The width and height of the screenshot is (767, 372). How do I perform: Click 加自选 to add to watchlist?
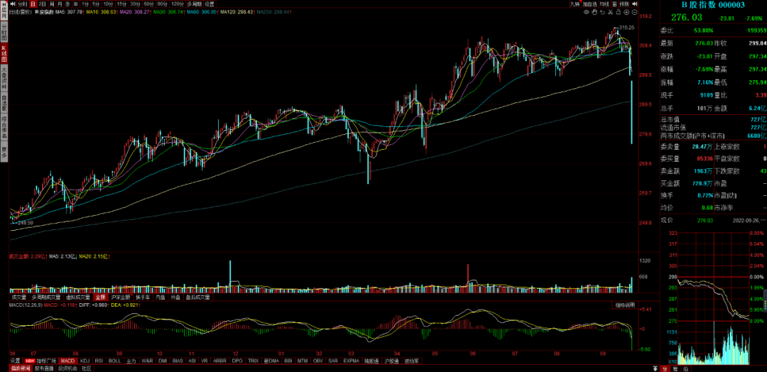[590, 4]
